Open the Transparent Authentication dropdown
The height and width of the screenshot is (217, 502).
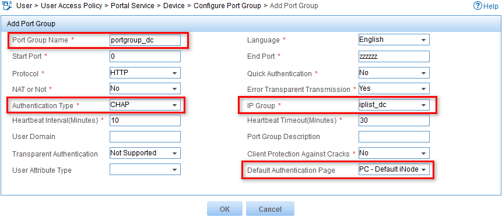coord(145,153)
